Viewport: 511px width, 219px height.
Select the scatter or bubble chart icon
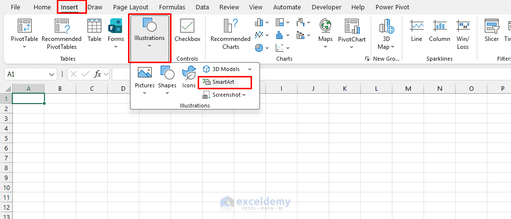280,47
